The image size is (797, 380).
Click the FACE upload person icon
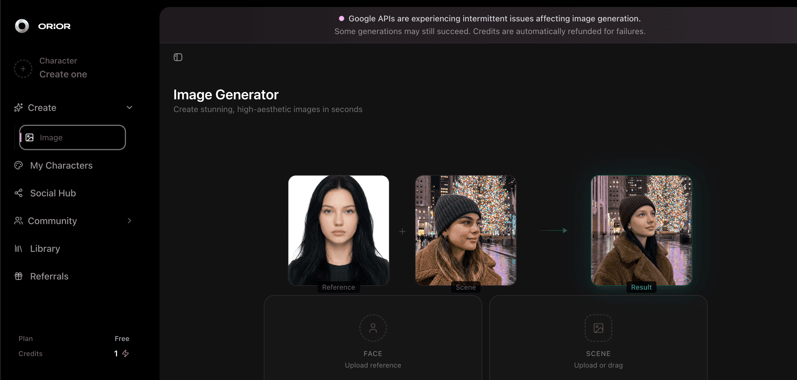373,328
